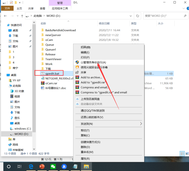Open the quick access toolbar customize dropdown
Screen dimensions: 189x171
(x=20, y=3)
